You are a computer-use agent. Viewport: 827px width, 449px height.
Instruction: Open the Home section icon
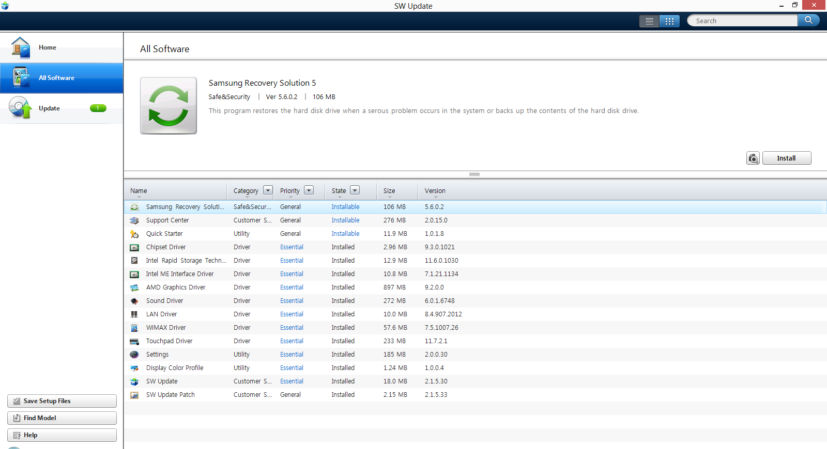point(21,47)
